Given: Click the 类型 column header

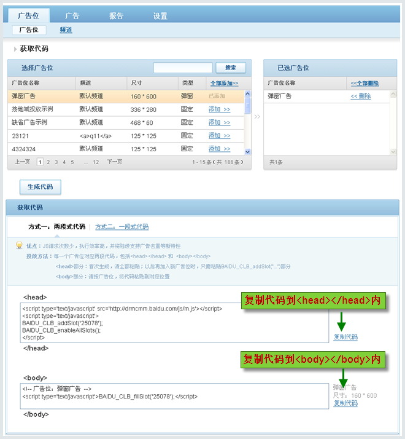Looking at the screenshot, I should (x=188, y=82).
